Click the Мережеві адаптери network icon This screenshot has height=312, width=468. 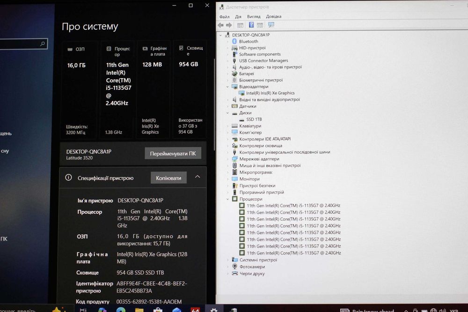click(x=234, y=159)
